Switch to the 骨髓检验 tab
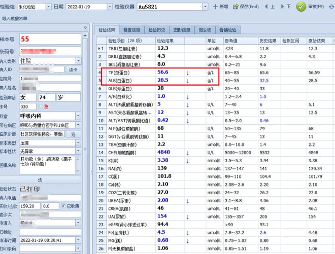 click(x=228, y=30)
